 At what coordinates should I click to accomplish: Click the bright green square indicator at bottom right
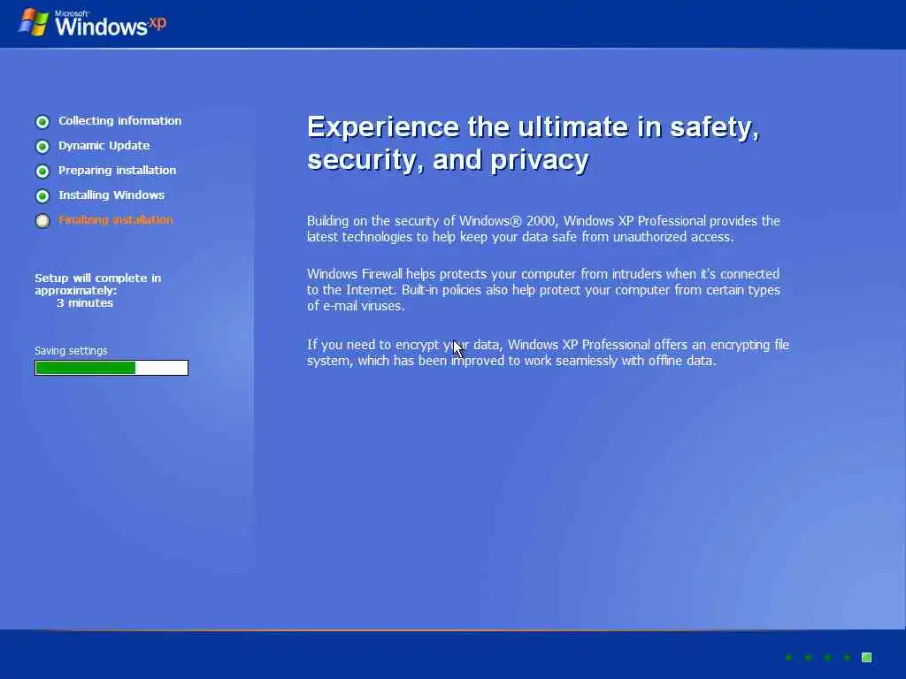click(867, 657)
